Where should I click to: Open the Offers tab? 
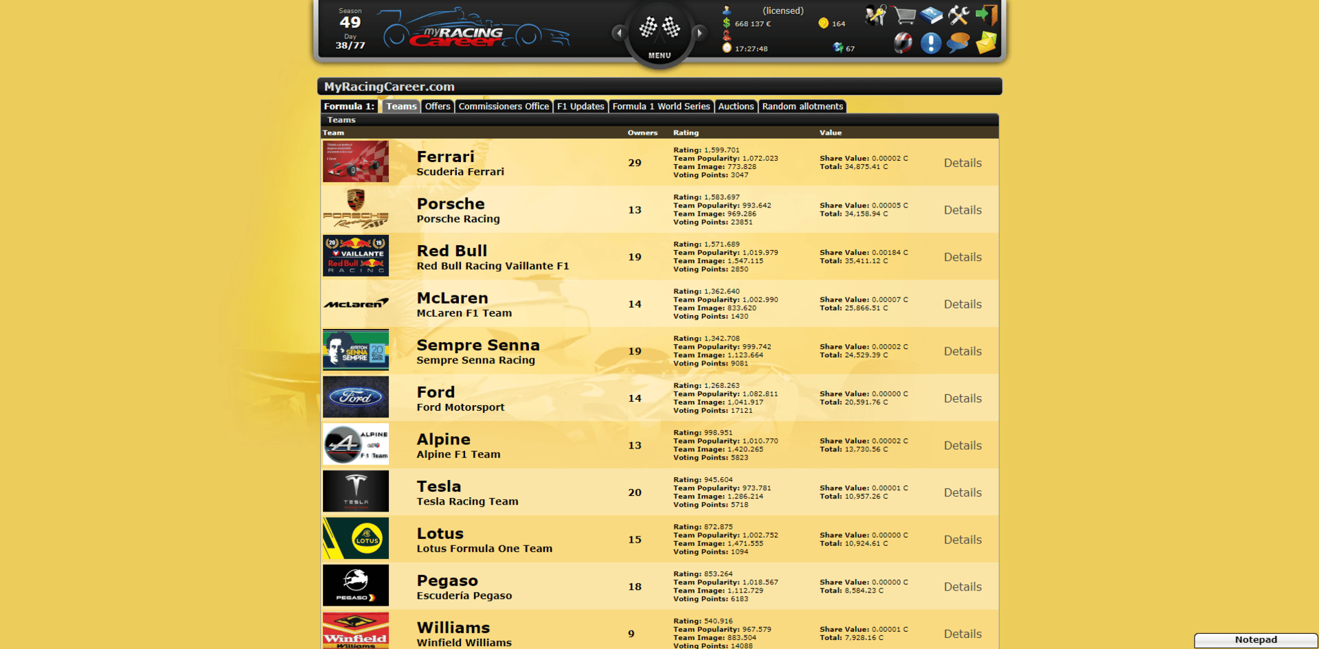click(x=438, y=106)
